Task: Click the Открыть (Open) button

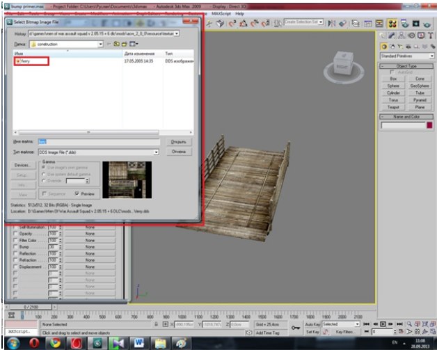Action: [x=179, y=142]
